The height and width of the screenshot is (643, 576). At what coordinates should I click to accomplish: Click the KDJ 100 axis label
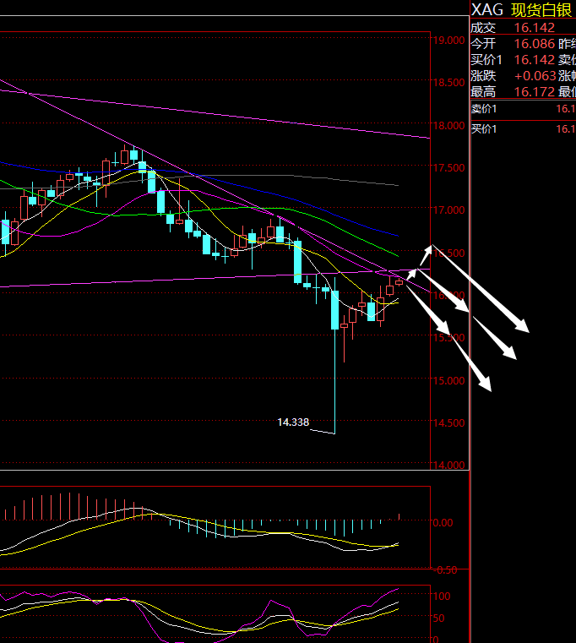pos(442,597)
